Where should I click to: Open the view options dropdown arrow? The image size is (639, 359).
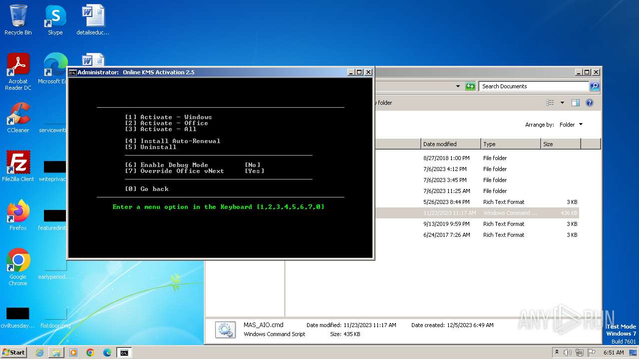pos(562,103)
